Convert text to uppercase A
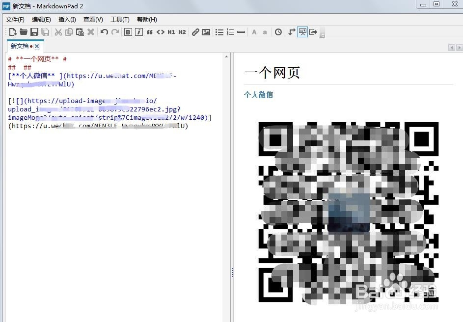Screen dimensions: 463x322 [x=254, y=32]
